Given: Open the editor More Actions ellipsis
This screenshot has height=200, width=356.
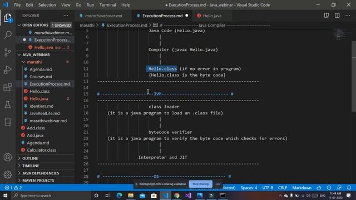Looking at the screenshot, I should tap(348, 16).
